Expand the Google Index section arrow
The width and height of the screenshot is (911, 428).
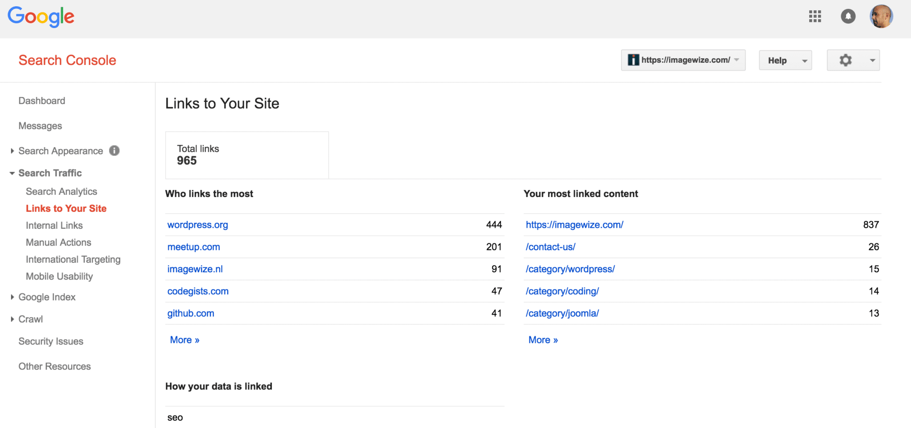click(x=12, y=297)
